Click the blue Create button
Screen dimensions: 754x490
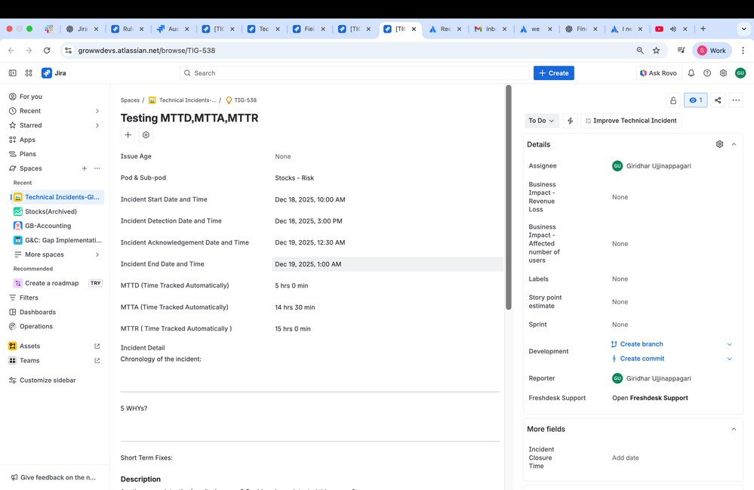point(553,73)
